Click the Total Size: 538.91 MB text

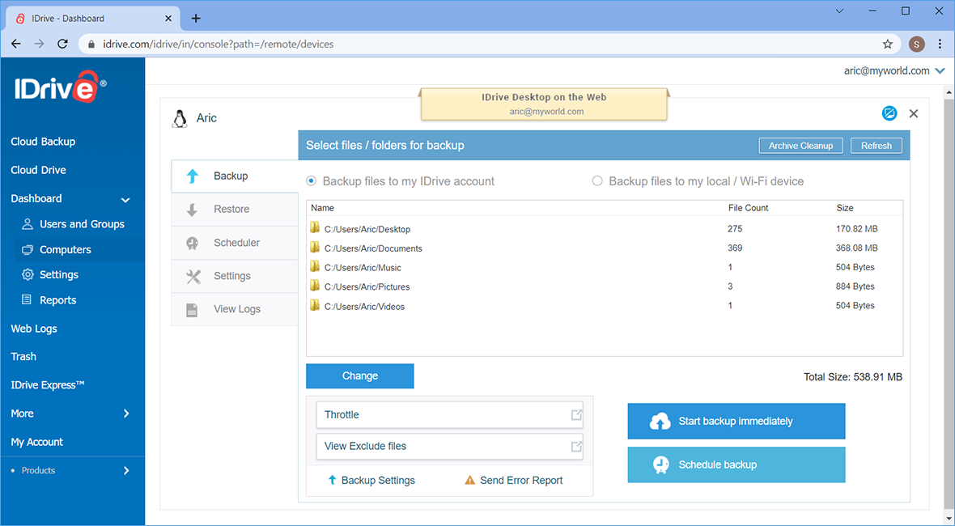tap(853, 377)
